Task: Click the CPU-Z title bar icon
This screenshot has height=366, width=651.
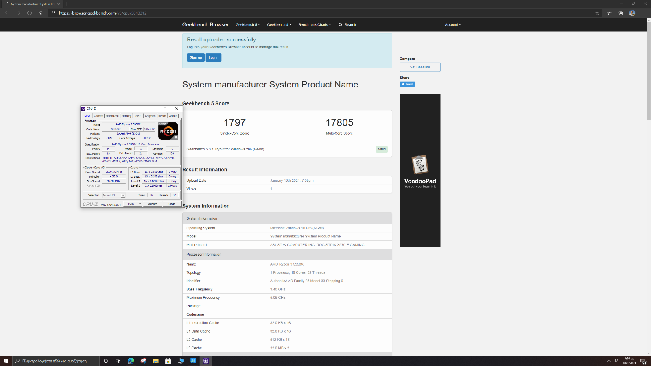Action: click(x=83, y=109)
